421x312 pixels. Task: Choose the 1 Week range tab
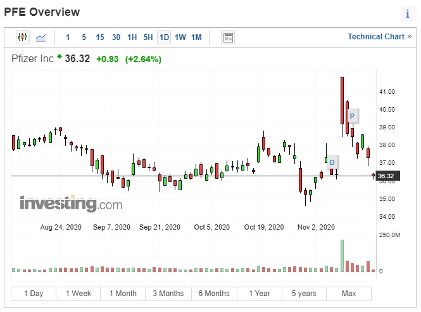[x=79, y=294]
